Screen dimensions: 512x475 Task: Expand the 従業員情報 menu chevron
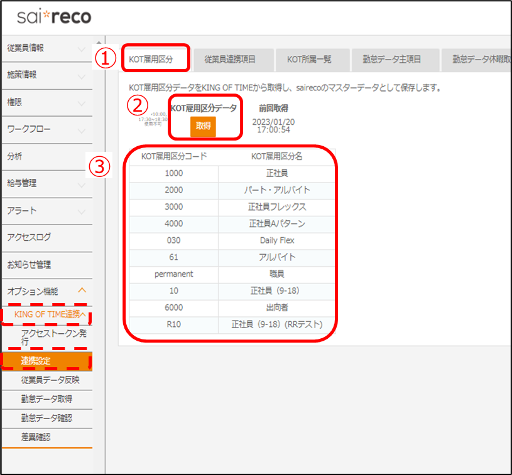click(x=81, y=50)
